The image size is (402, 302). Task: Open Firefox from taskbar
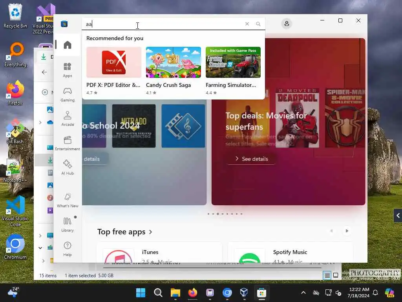pyautogui.click(x=193, y=293)
